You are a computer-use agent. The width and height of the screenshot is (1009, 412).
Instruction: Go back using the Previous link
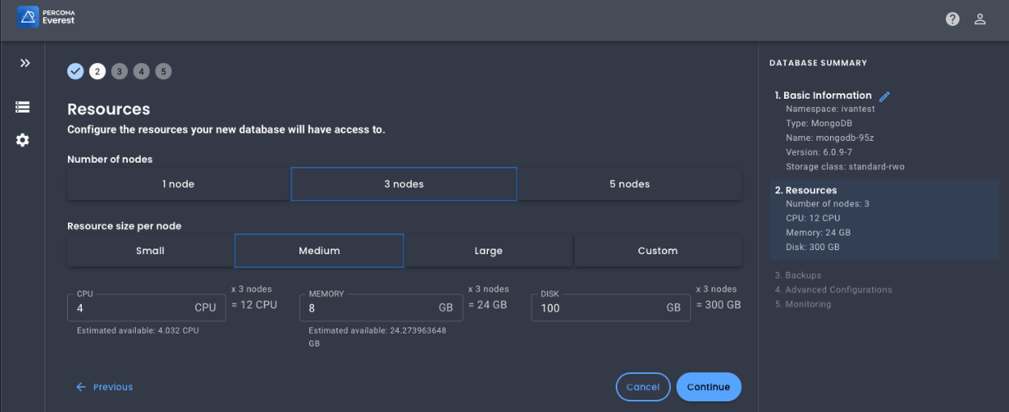pos(104,387)
